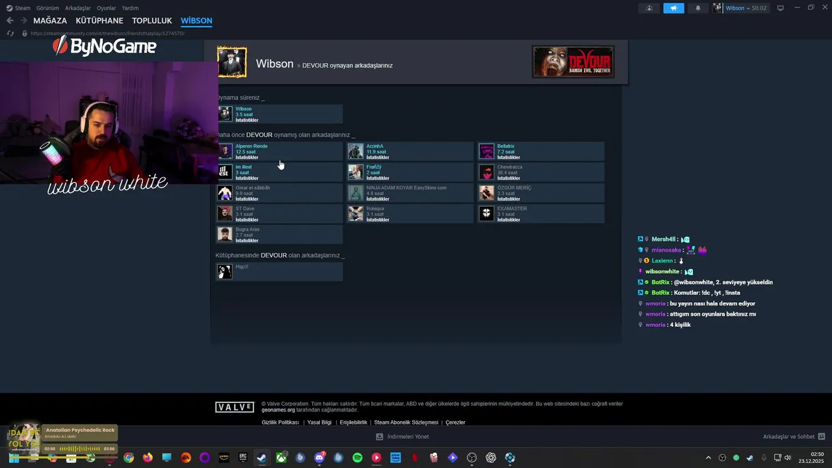
Task: Open Firefox from the taskbar
Action: tap(148, 458)
